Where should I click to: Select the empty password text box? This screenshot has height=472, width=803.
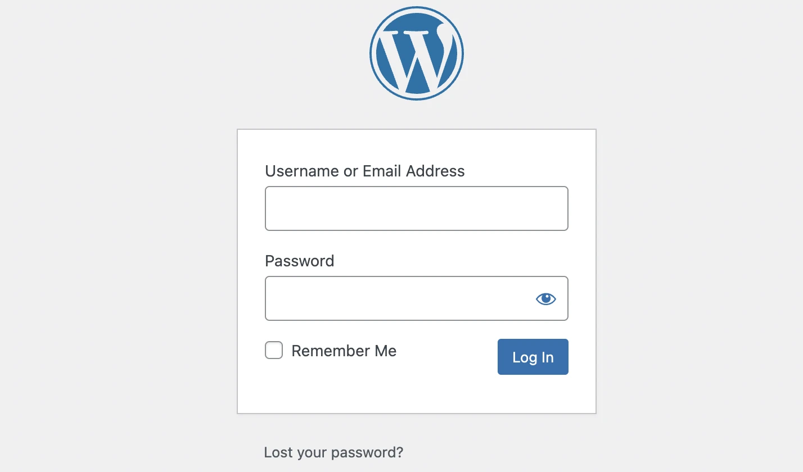click(417, 298)
